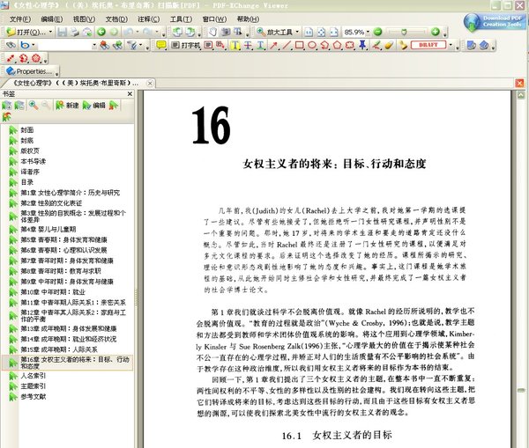The image size is (529, 448).
Task: Click the binoculars Find icon
Action: tap(11, 45)
